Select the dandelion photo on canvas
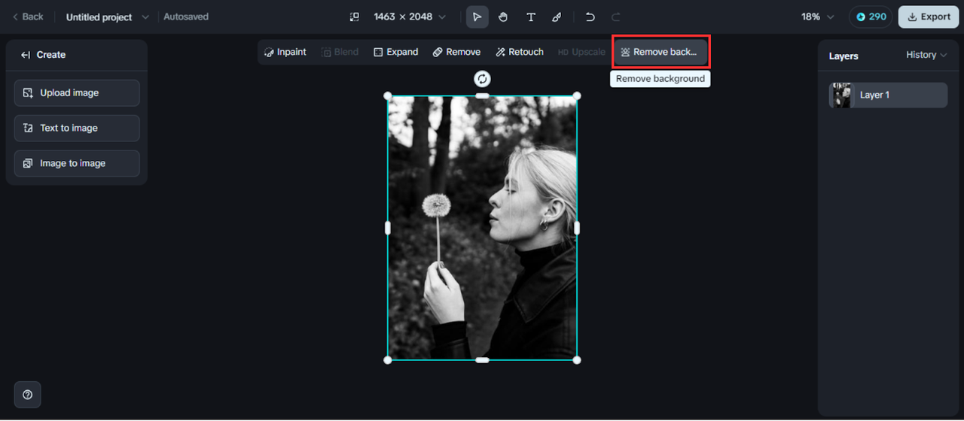Viewport: 964px width, 421px height. pos(482,227)
